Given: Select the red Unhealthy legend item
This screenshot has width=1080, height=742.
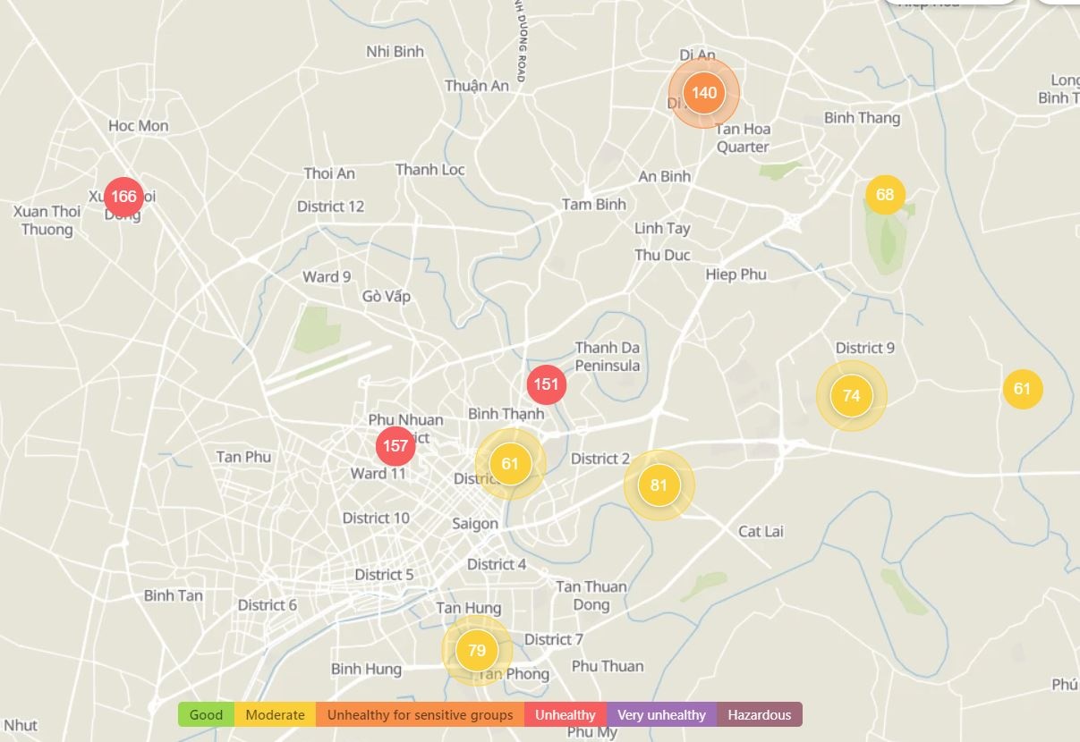Looking at the screenshot, I should tap(566, 715).
